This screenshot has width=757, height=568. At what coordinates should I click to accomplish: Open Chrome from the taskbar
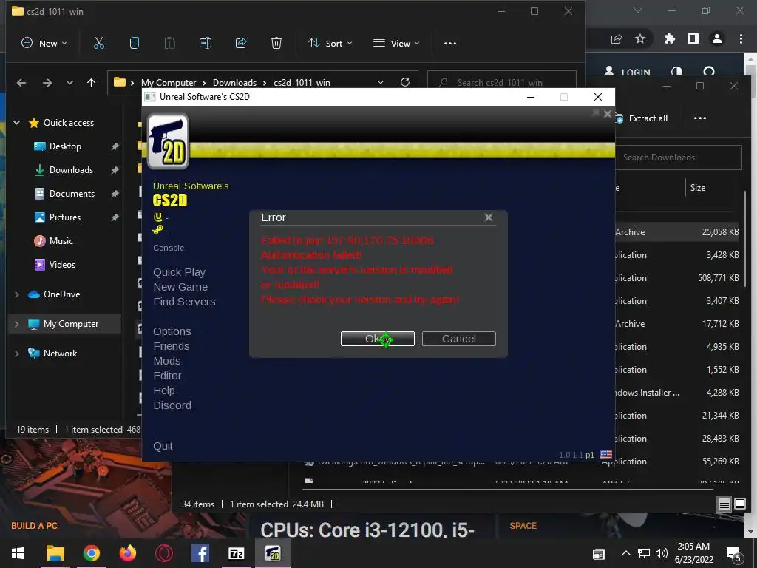[91, 553]
